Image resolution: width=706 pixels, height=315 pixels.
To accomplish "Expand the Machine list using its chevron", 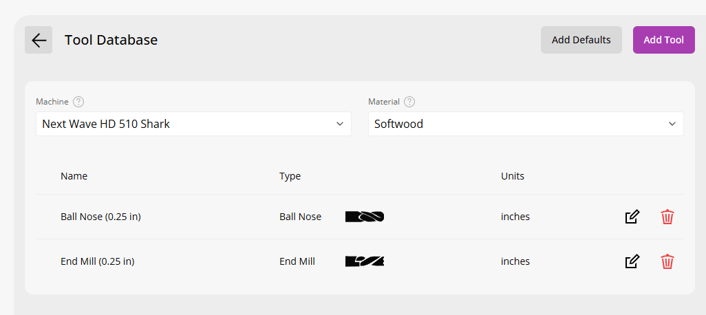I will (340, 124).
